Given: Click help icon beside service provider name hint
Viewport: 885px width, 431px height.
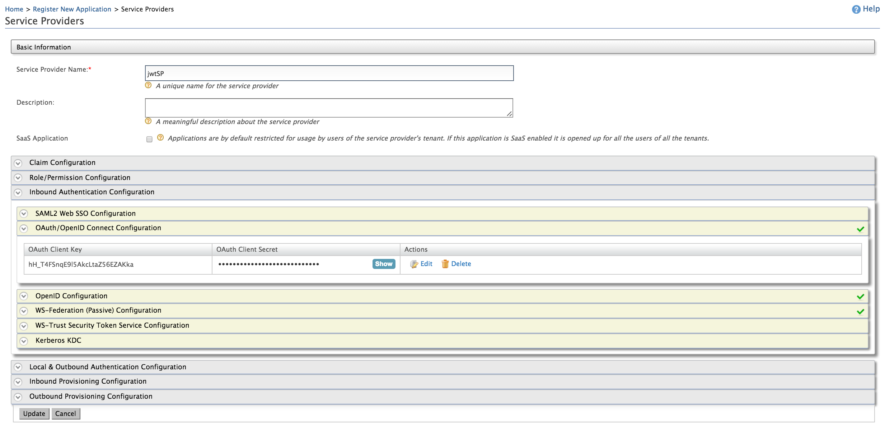Looking at the screenshot, I should [148, 85].
